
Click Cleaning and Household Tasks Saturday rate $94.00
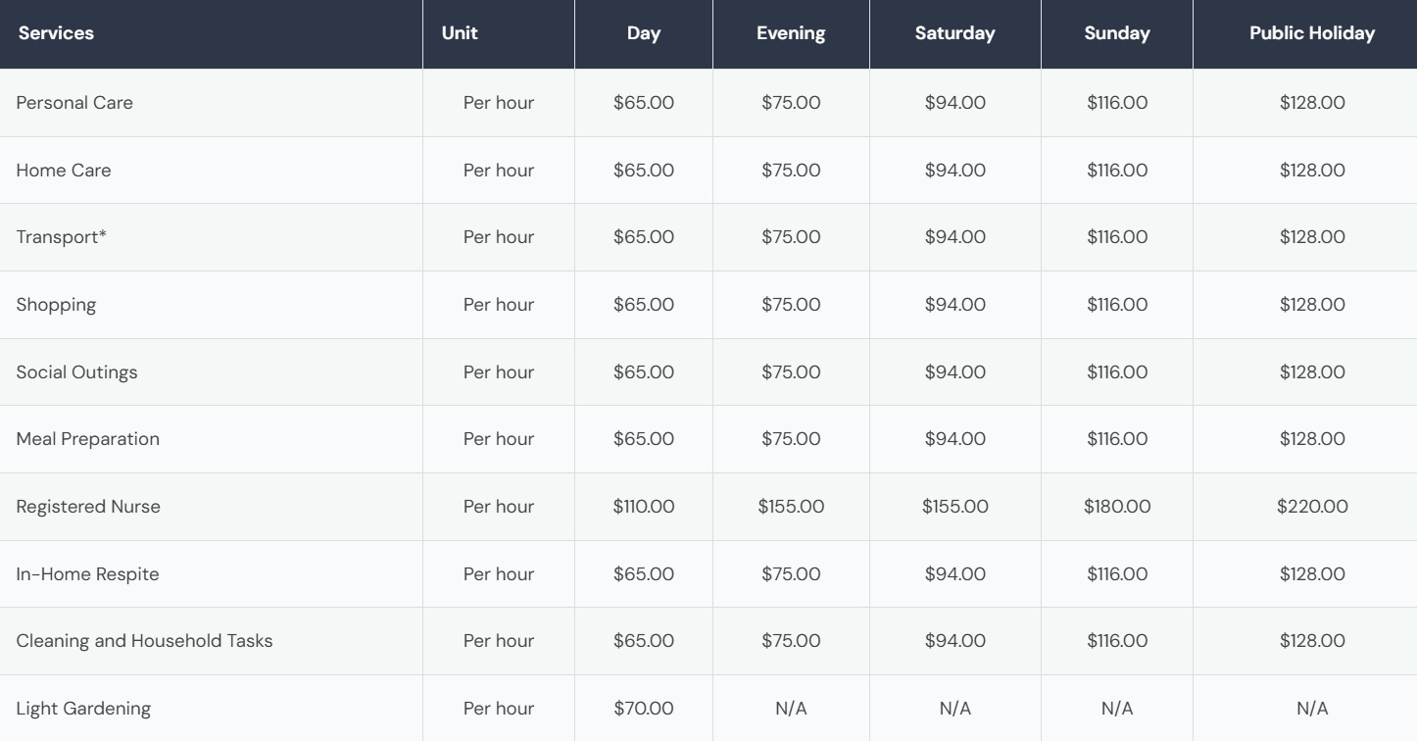click(955, 641)
